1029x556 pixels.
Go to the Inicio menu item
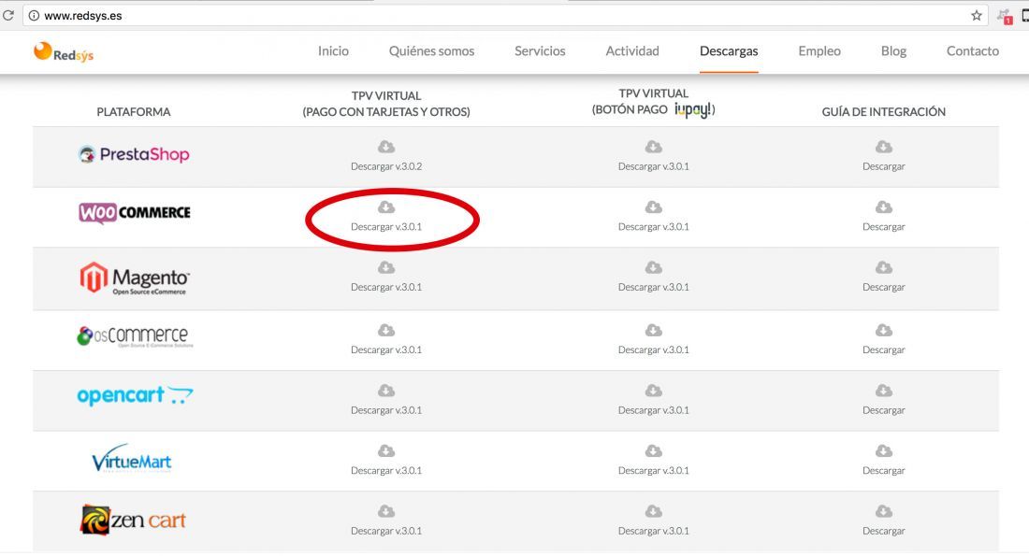[333, 51]
